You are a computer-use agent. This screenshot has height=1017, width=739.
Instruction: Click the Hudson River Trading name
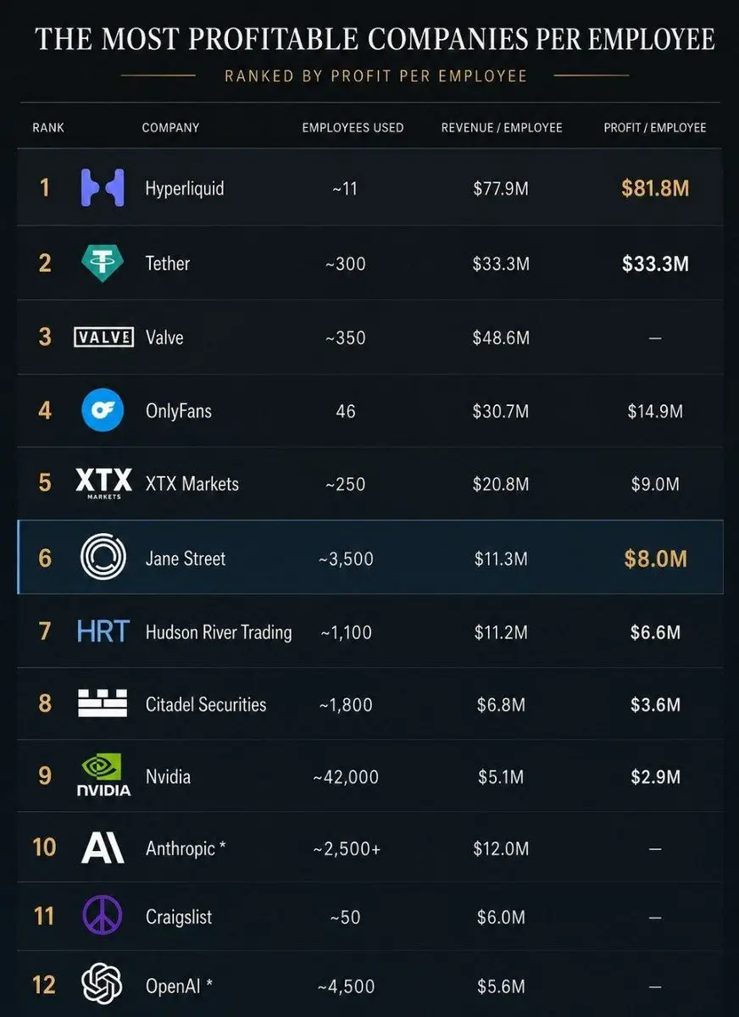point(219,632)
